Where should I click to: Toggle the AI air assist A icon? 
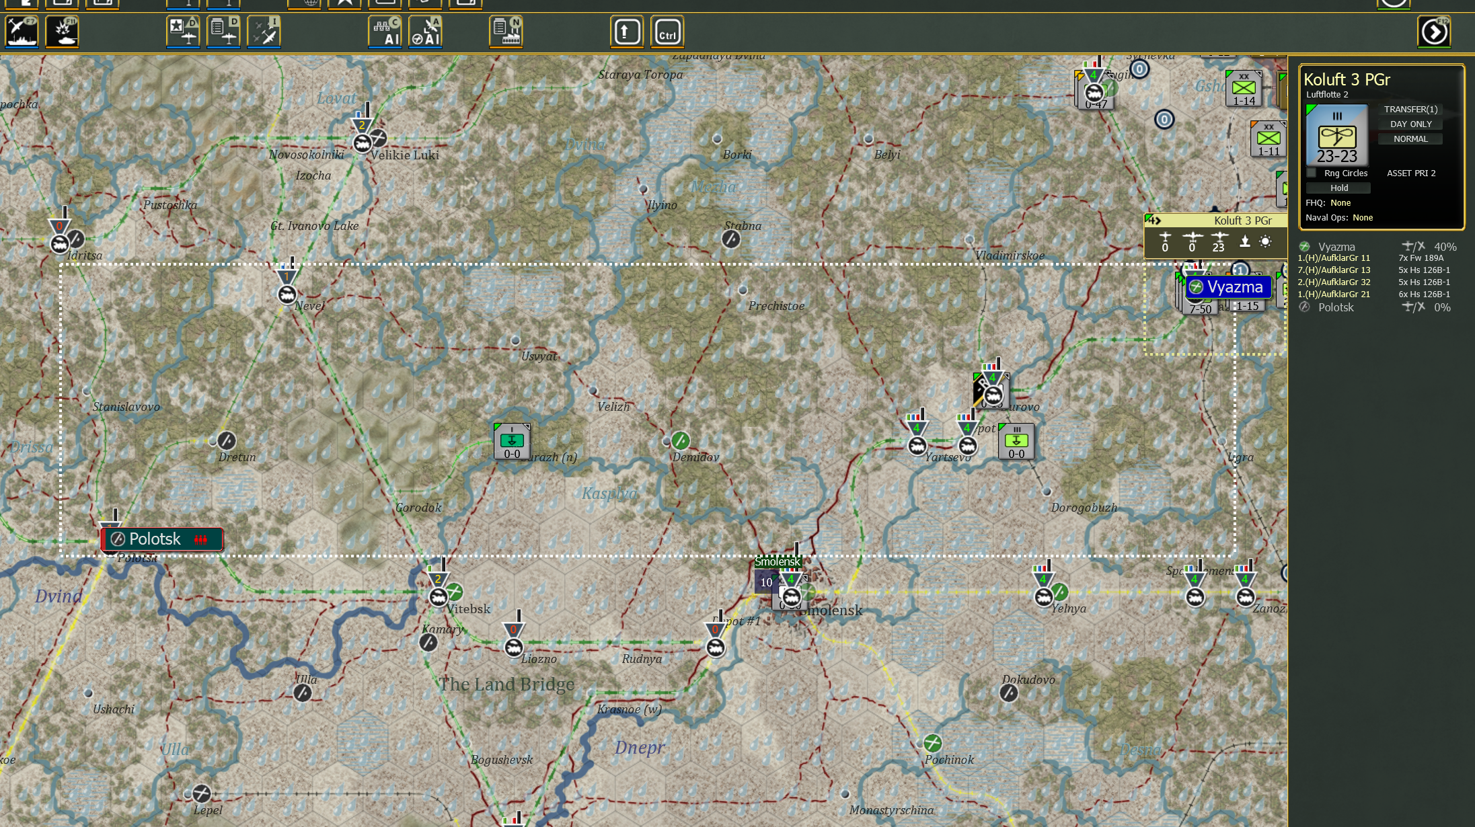[425, 32]
